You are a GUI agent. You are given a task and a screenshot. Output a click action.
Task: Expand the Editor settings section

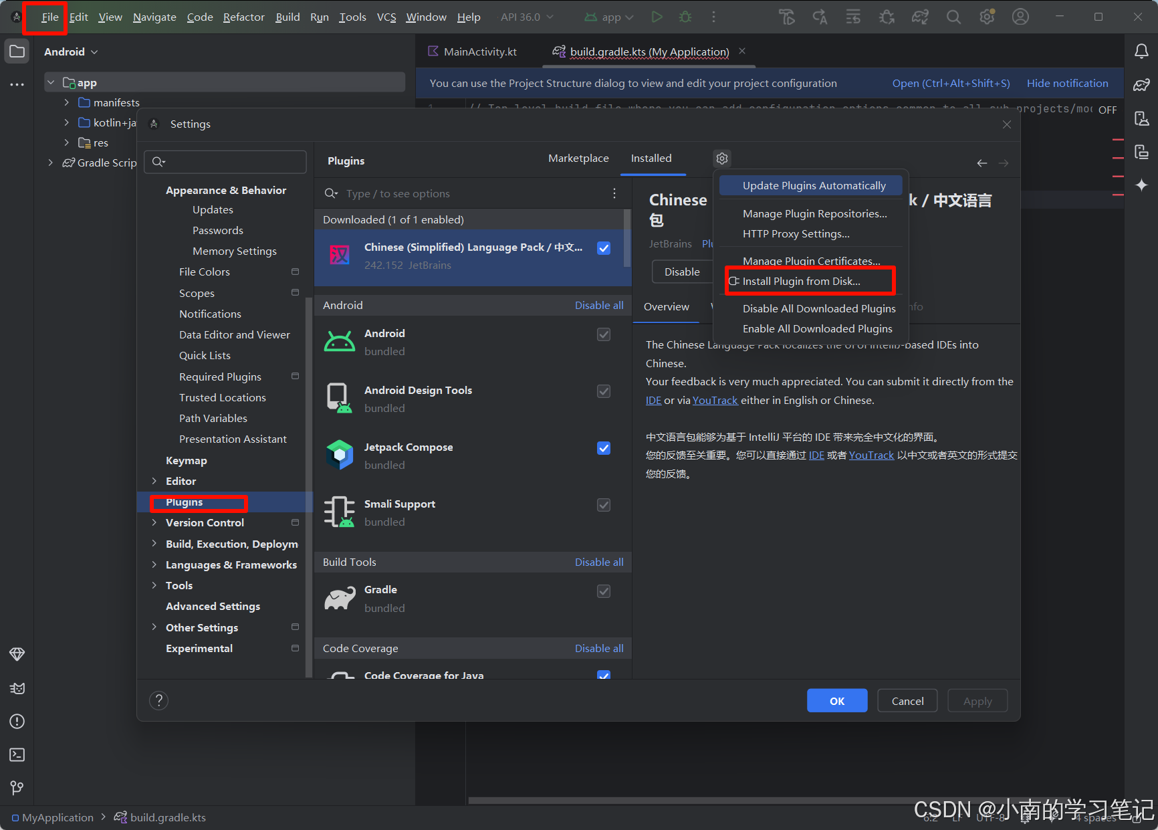(x=154, y=481)
